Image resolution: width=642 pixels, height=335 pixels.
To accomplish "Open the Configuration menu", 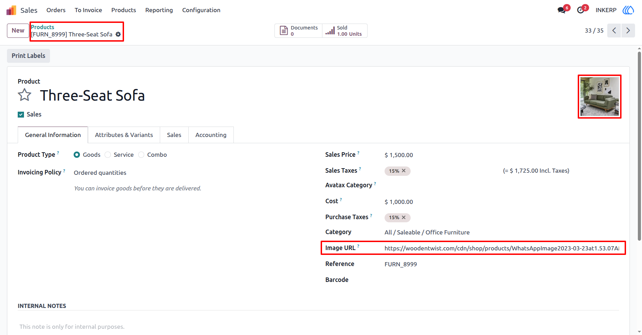I will click(201, 10).
